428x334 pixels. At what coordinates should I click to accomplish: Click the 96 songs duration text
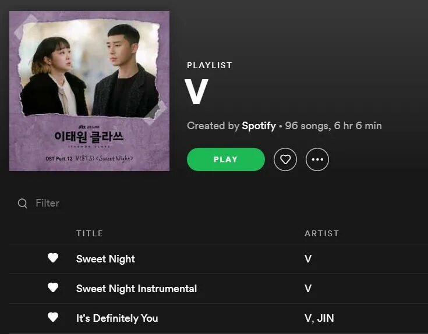tap(333, 126)
